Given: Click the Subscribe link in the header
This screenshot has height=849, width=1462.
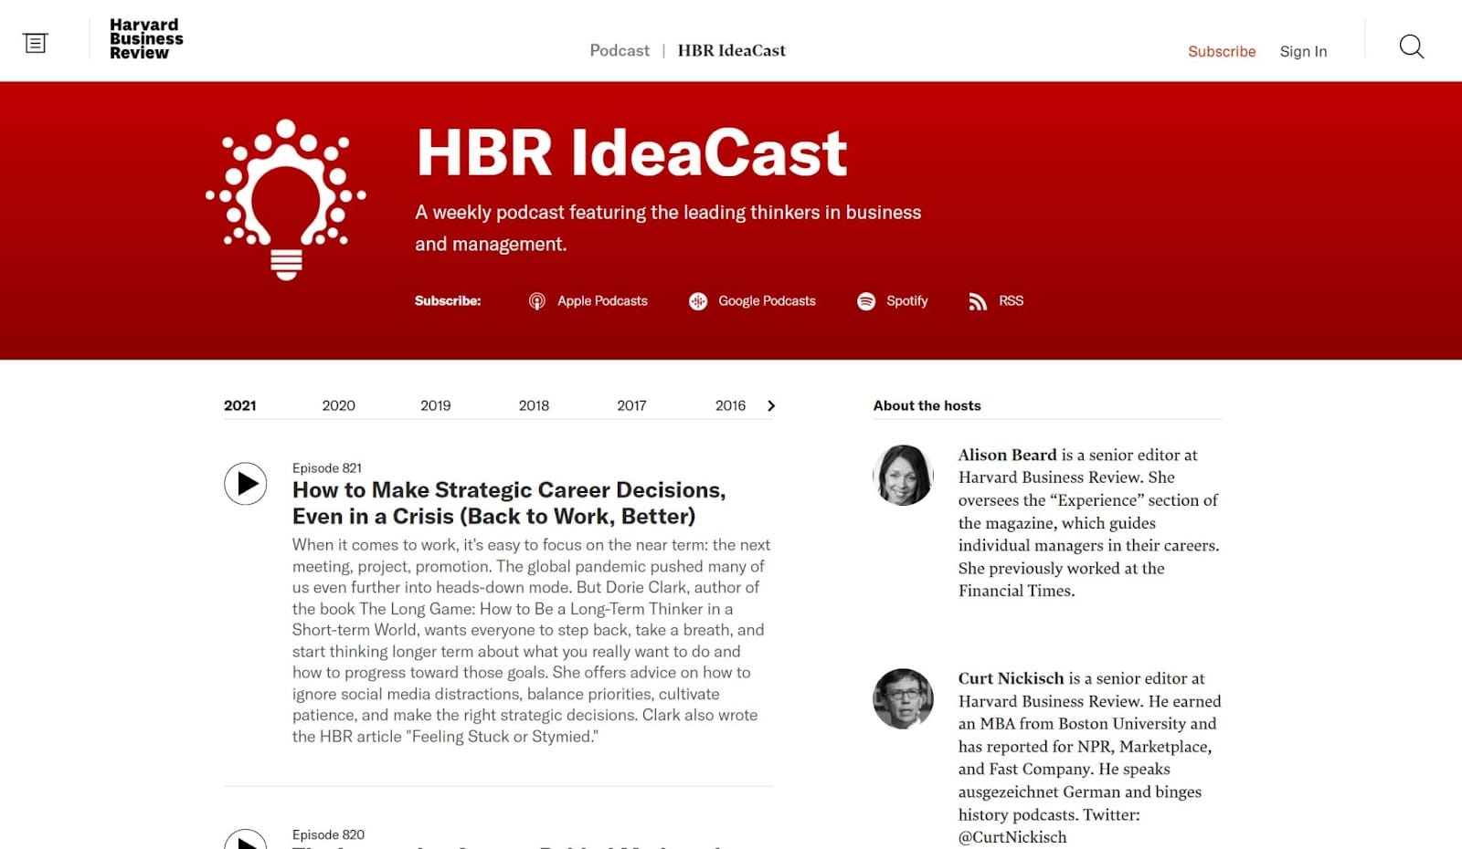Looking at the screenshot, I should pos(1221,52).
